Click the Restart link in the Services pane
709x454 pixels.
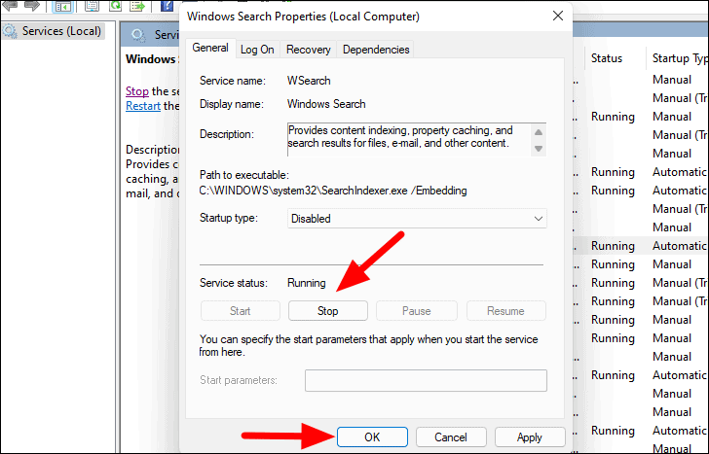[x=143, y=106]
